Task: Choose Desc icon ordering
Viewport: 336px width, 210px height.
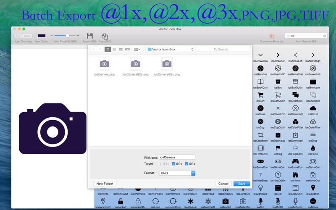Action: pos(27,36)
